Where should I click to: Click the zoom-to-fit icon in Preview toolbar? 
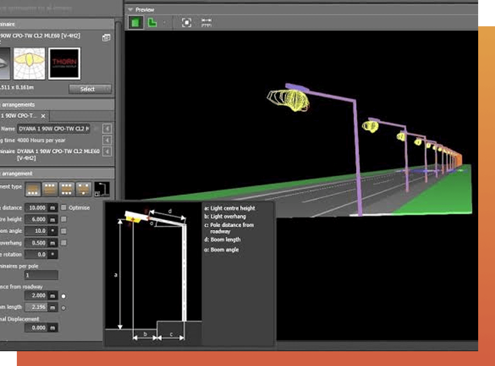click(x=186, y=23)
